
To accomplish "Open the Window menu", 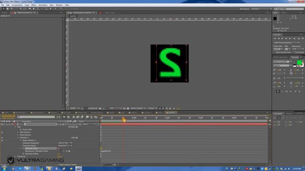I will (59, 5).
